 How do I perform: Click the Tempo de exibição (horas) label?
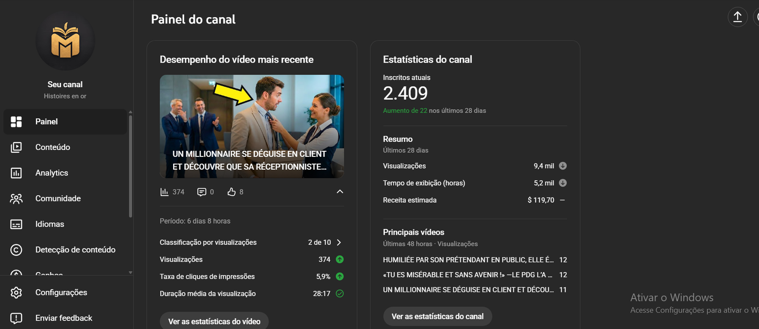[x=424, y=183]
